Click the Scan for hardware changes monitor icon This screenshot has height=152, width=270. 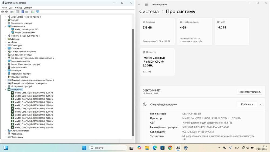point(38,12)
